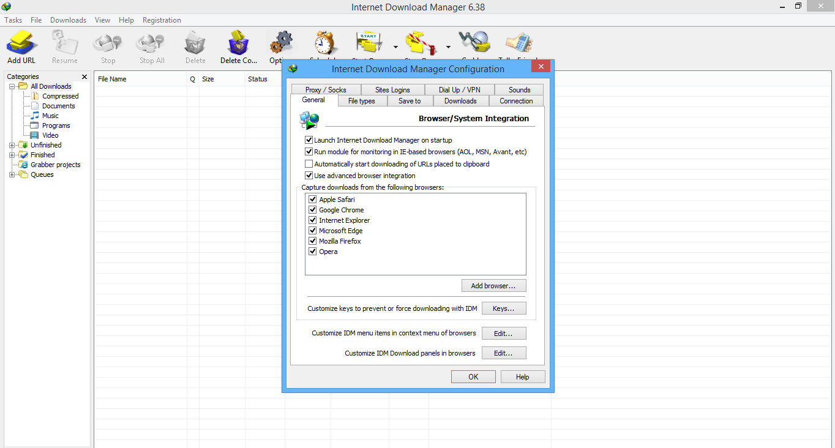
Task: Uncheck Microsoft Edge browser capture
Action: [313, 231]
